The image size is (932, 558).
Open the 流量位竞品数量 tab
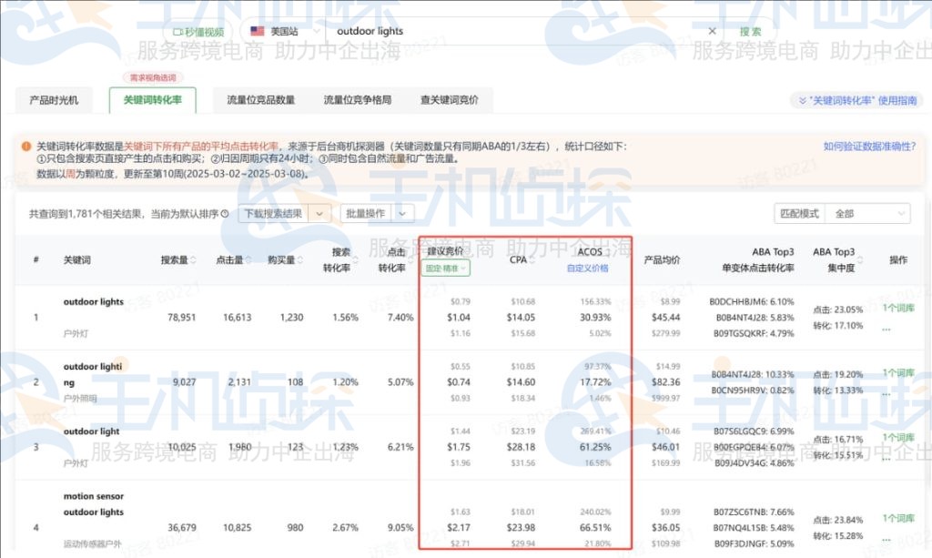click(x=261, y=98)
